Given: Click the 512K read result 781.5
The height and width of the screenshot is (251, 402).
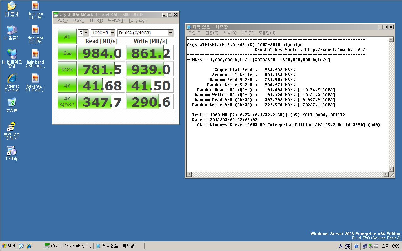Looking at the screenshot, I should click(101, 69).
